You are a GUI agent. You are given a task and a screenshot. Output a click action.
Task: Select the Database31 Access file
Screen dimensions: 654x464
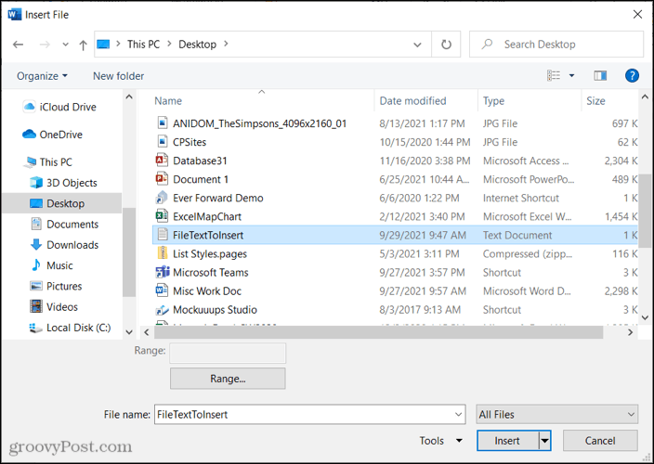coord(201,161)
